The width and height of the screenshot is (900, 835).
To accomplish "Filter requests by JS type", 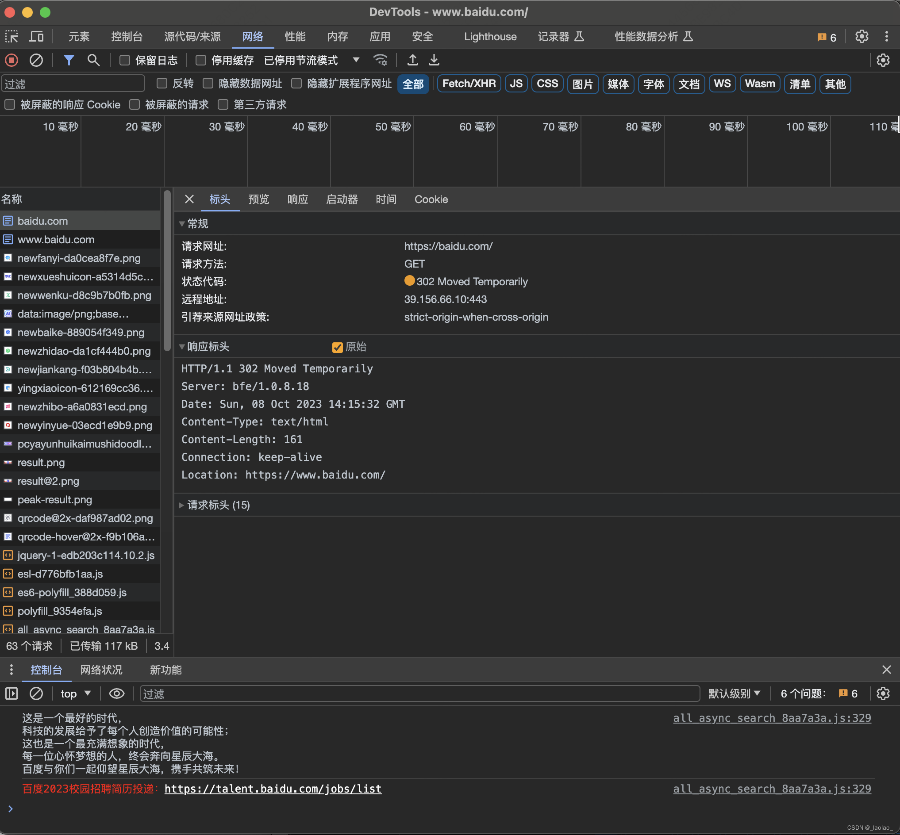I will click(516, 84).
